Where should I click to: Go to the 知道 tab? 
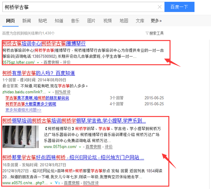pos(59,21)
